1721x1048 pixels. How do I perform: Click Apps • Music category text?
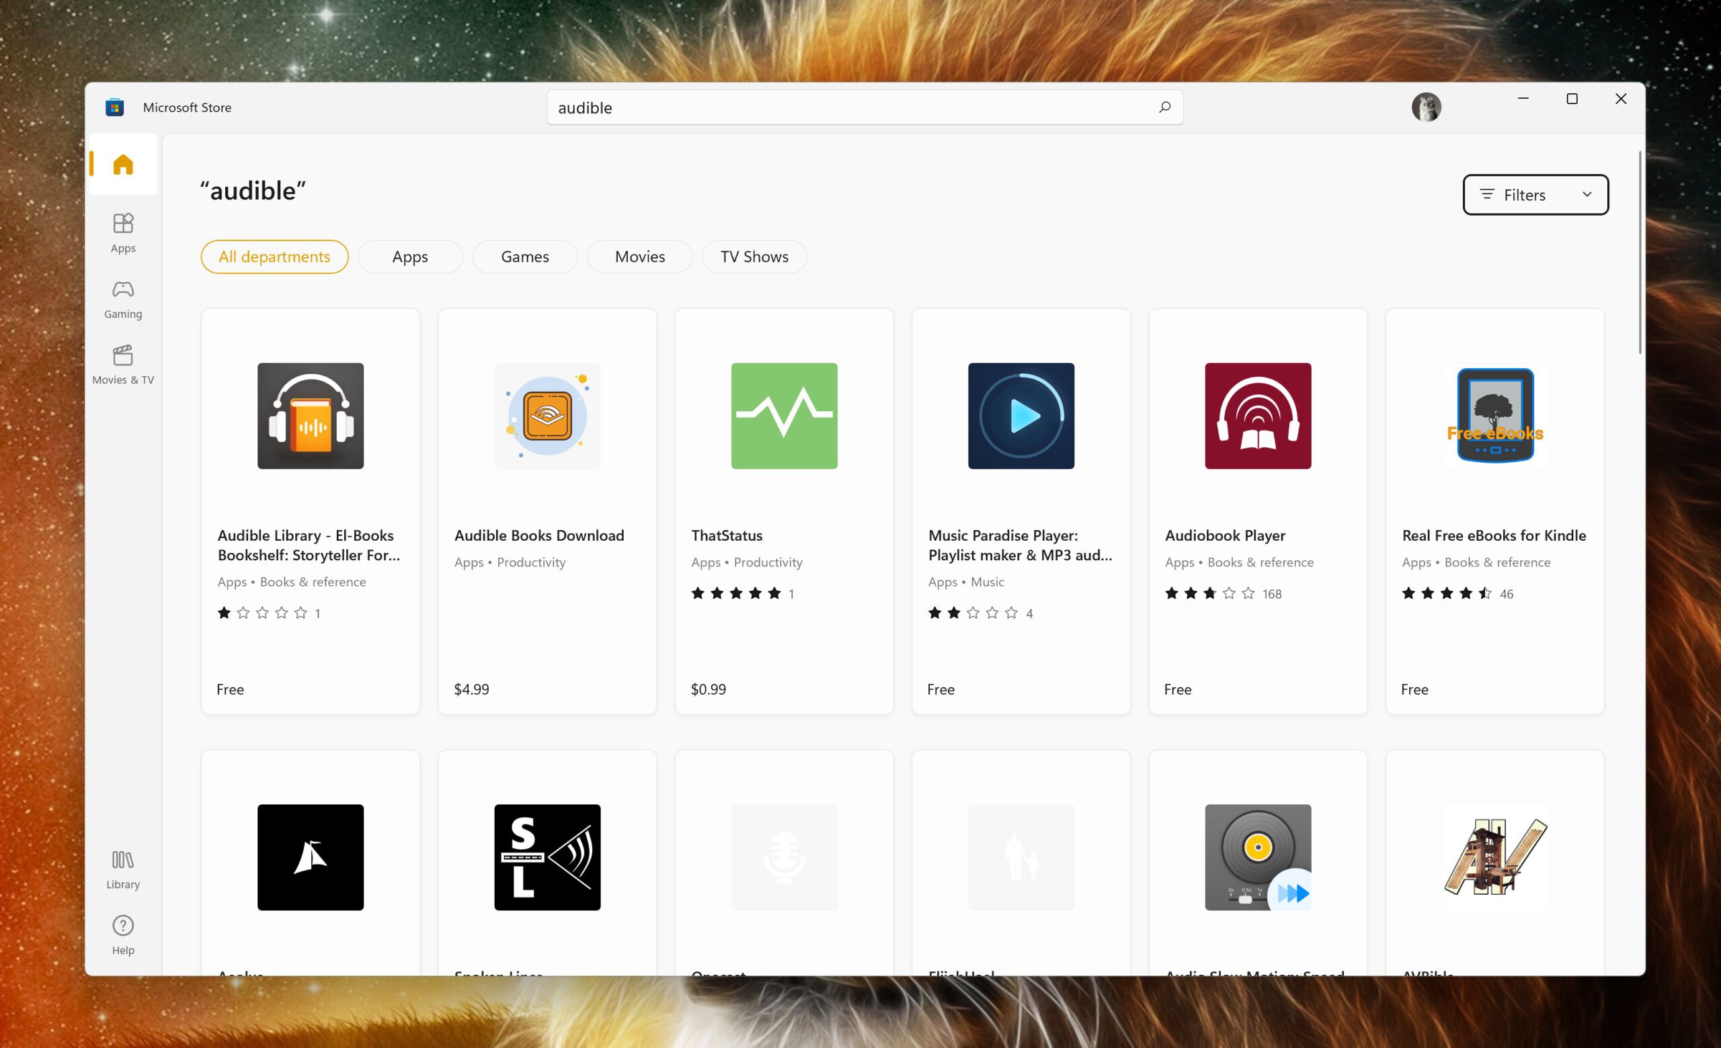[x=966, y=582]
